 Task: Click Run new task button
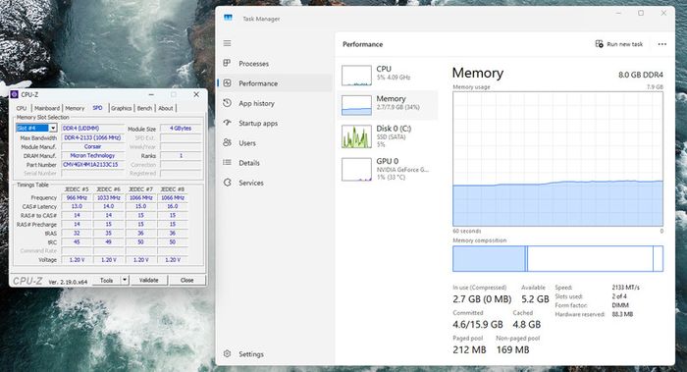[x=619, y=44]
